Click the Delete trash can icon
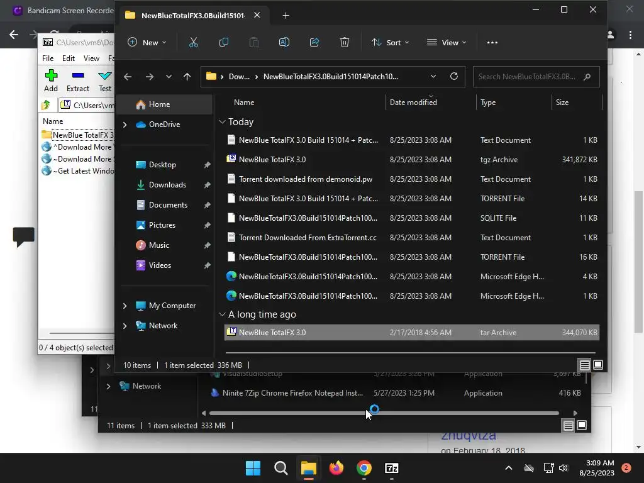The image size is (644, 483). 345,42
